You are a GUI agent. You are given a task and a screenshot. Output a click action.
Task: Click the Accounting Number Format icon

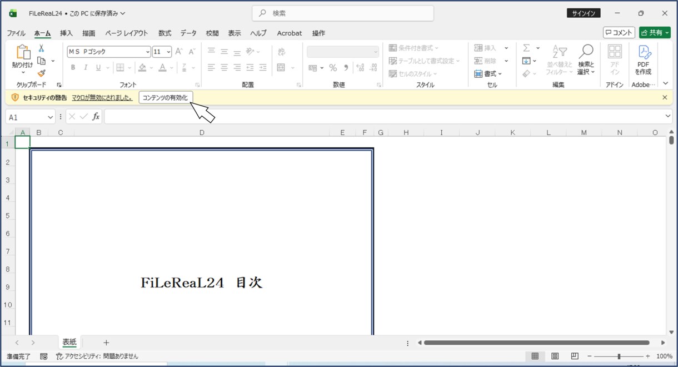[313, 68]
